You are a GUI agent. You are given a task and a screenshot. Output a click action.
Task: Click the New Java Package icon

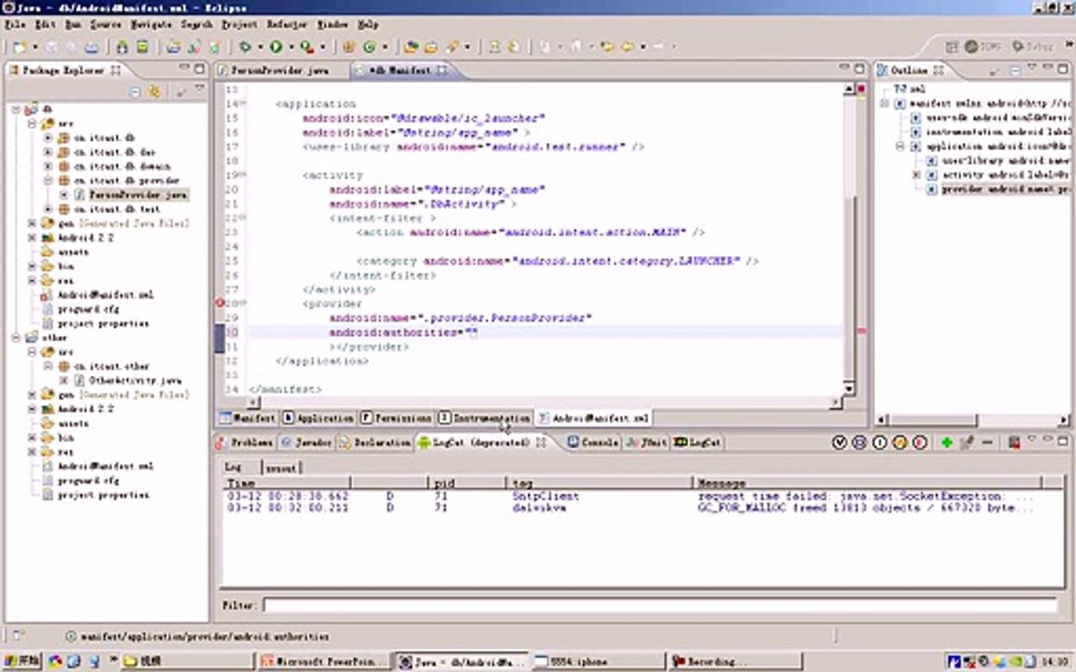[x=348, y=47]
